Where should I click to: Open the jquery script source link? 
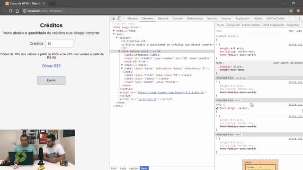click(170, 93)
